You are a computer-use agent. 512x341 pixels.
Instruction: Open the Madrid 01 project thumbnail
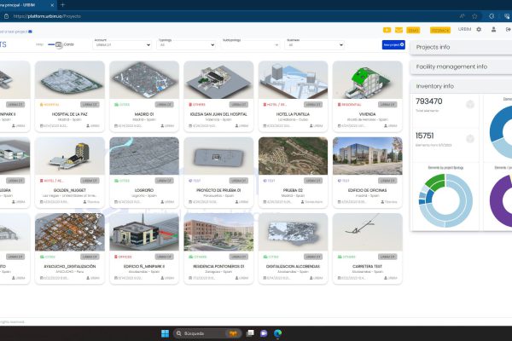(144, 80)
